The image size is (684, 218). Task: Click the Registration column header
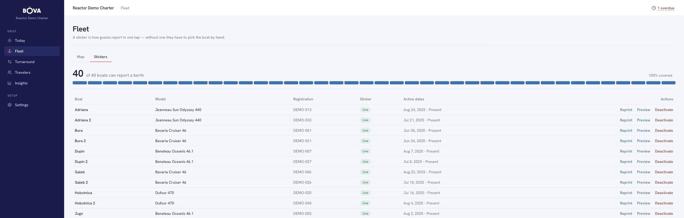click(303, 99)
